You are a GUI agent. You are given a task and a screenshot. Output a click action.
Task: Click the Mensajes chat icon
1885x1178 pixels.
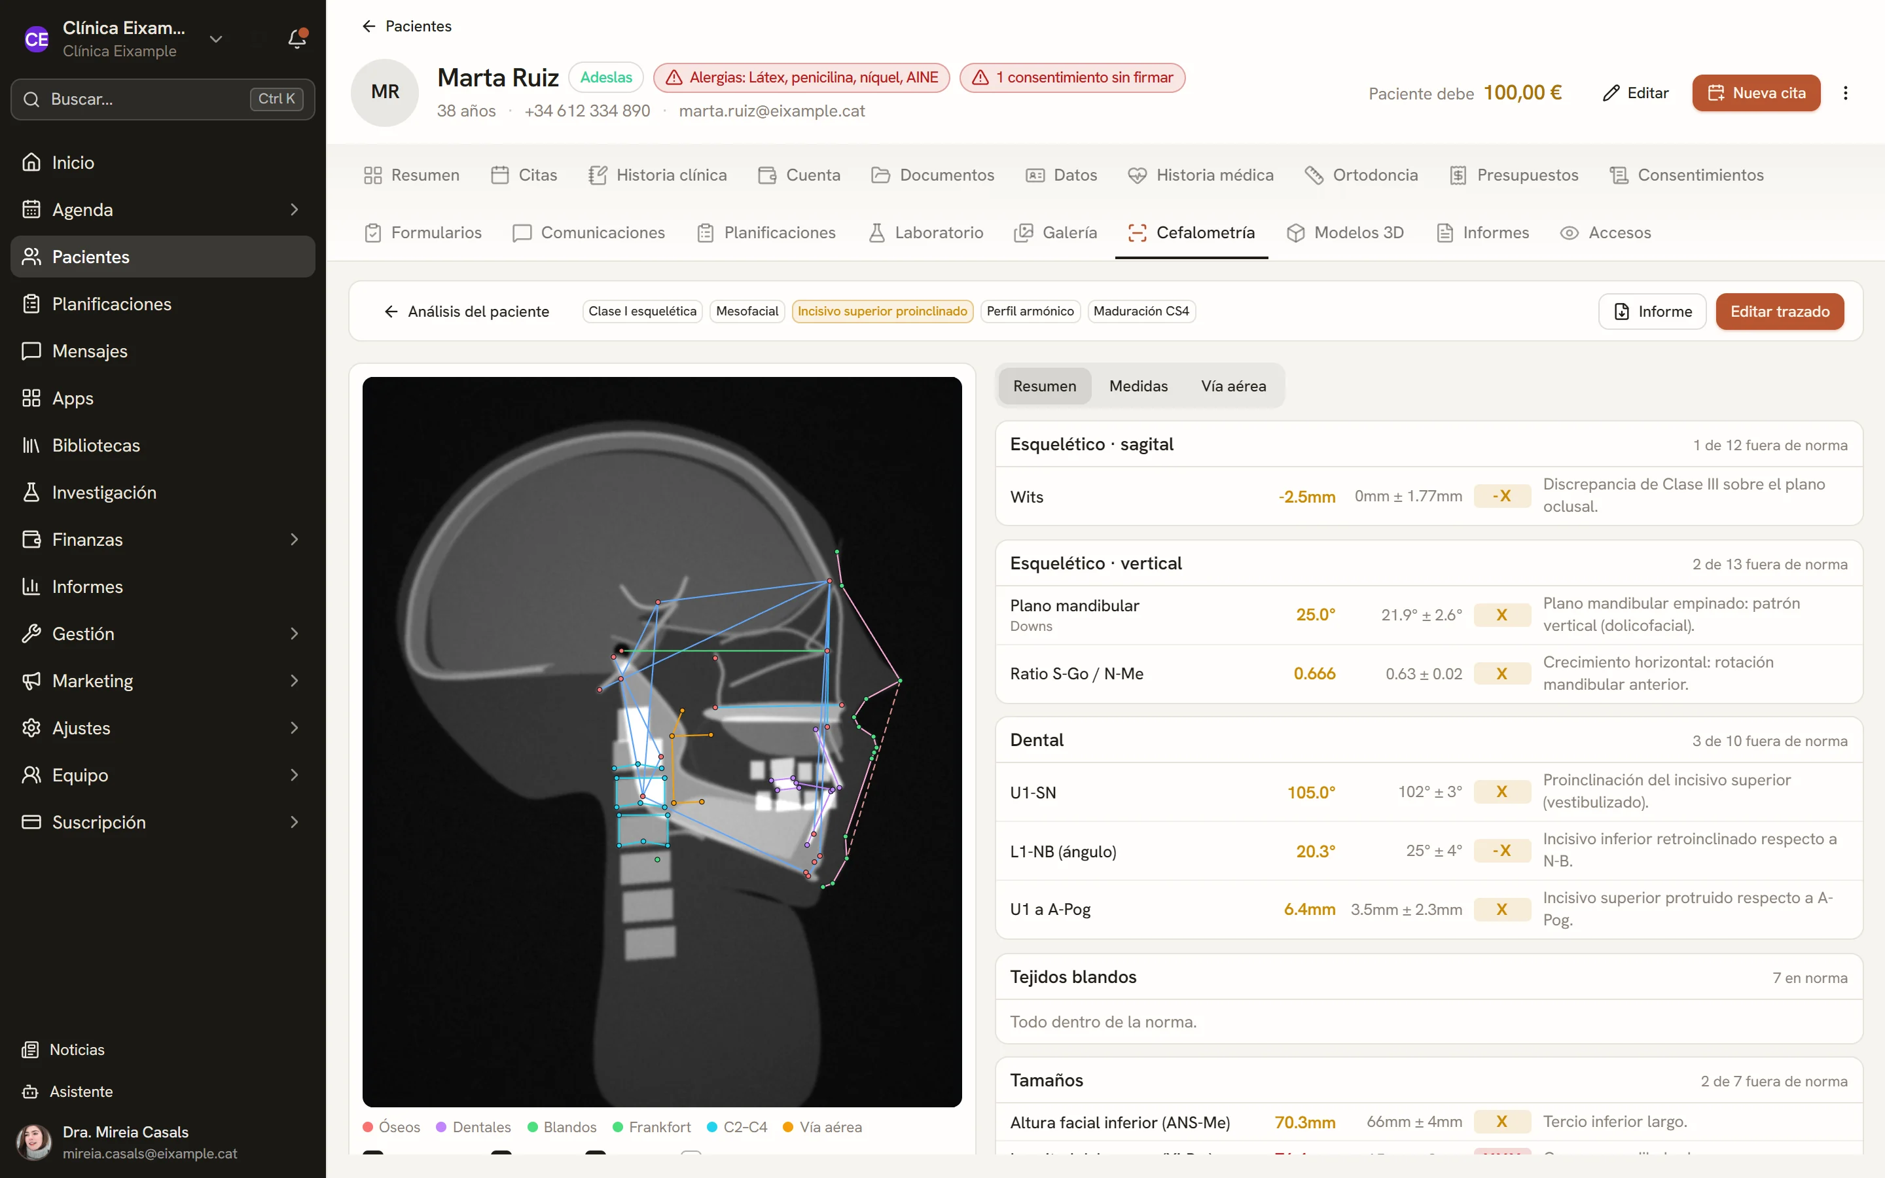click(31, 351)
